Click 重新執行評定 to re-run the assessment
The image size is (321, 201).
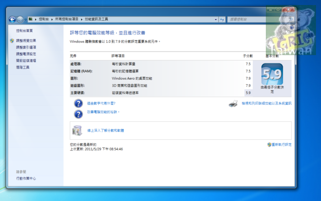[x=281, y=145]
